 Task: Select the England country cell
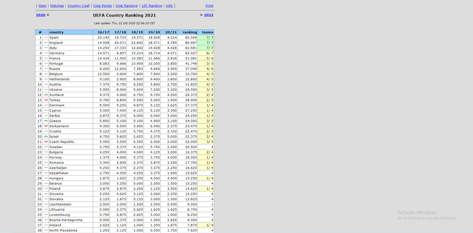point(71,43)
